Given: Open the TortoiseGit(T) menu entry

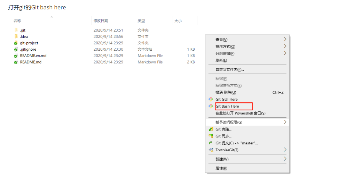Looking at the screenshot, I should click(x=247, y=150).
